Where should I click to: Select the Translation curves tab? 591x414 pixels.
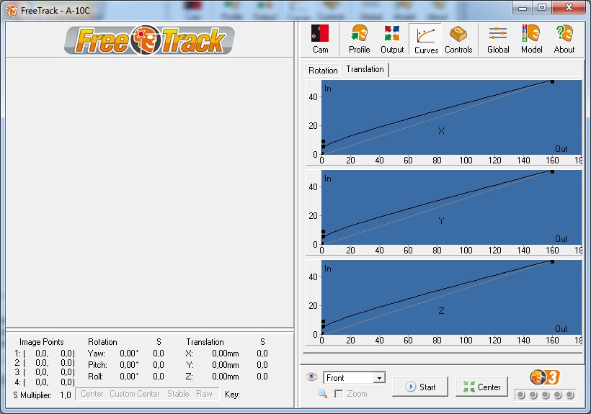tap(365, 69)
